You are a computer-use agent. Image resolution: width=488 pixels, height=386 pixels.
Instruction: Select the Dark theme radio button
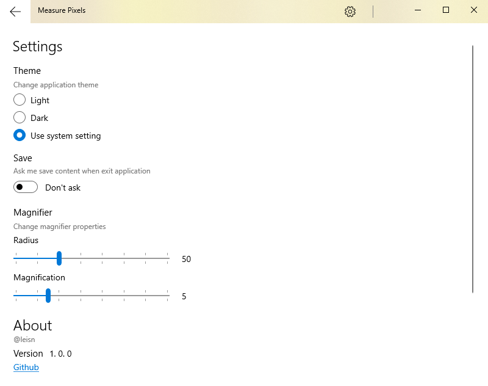20,118
